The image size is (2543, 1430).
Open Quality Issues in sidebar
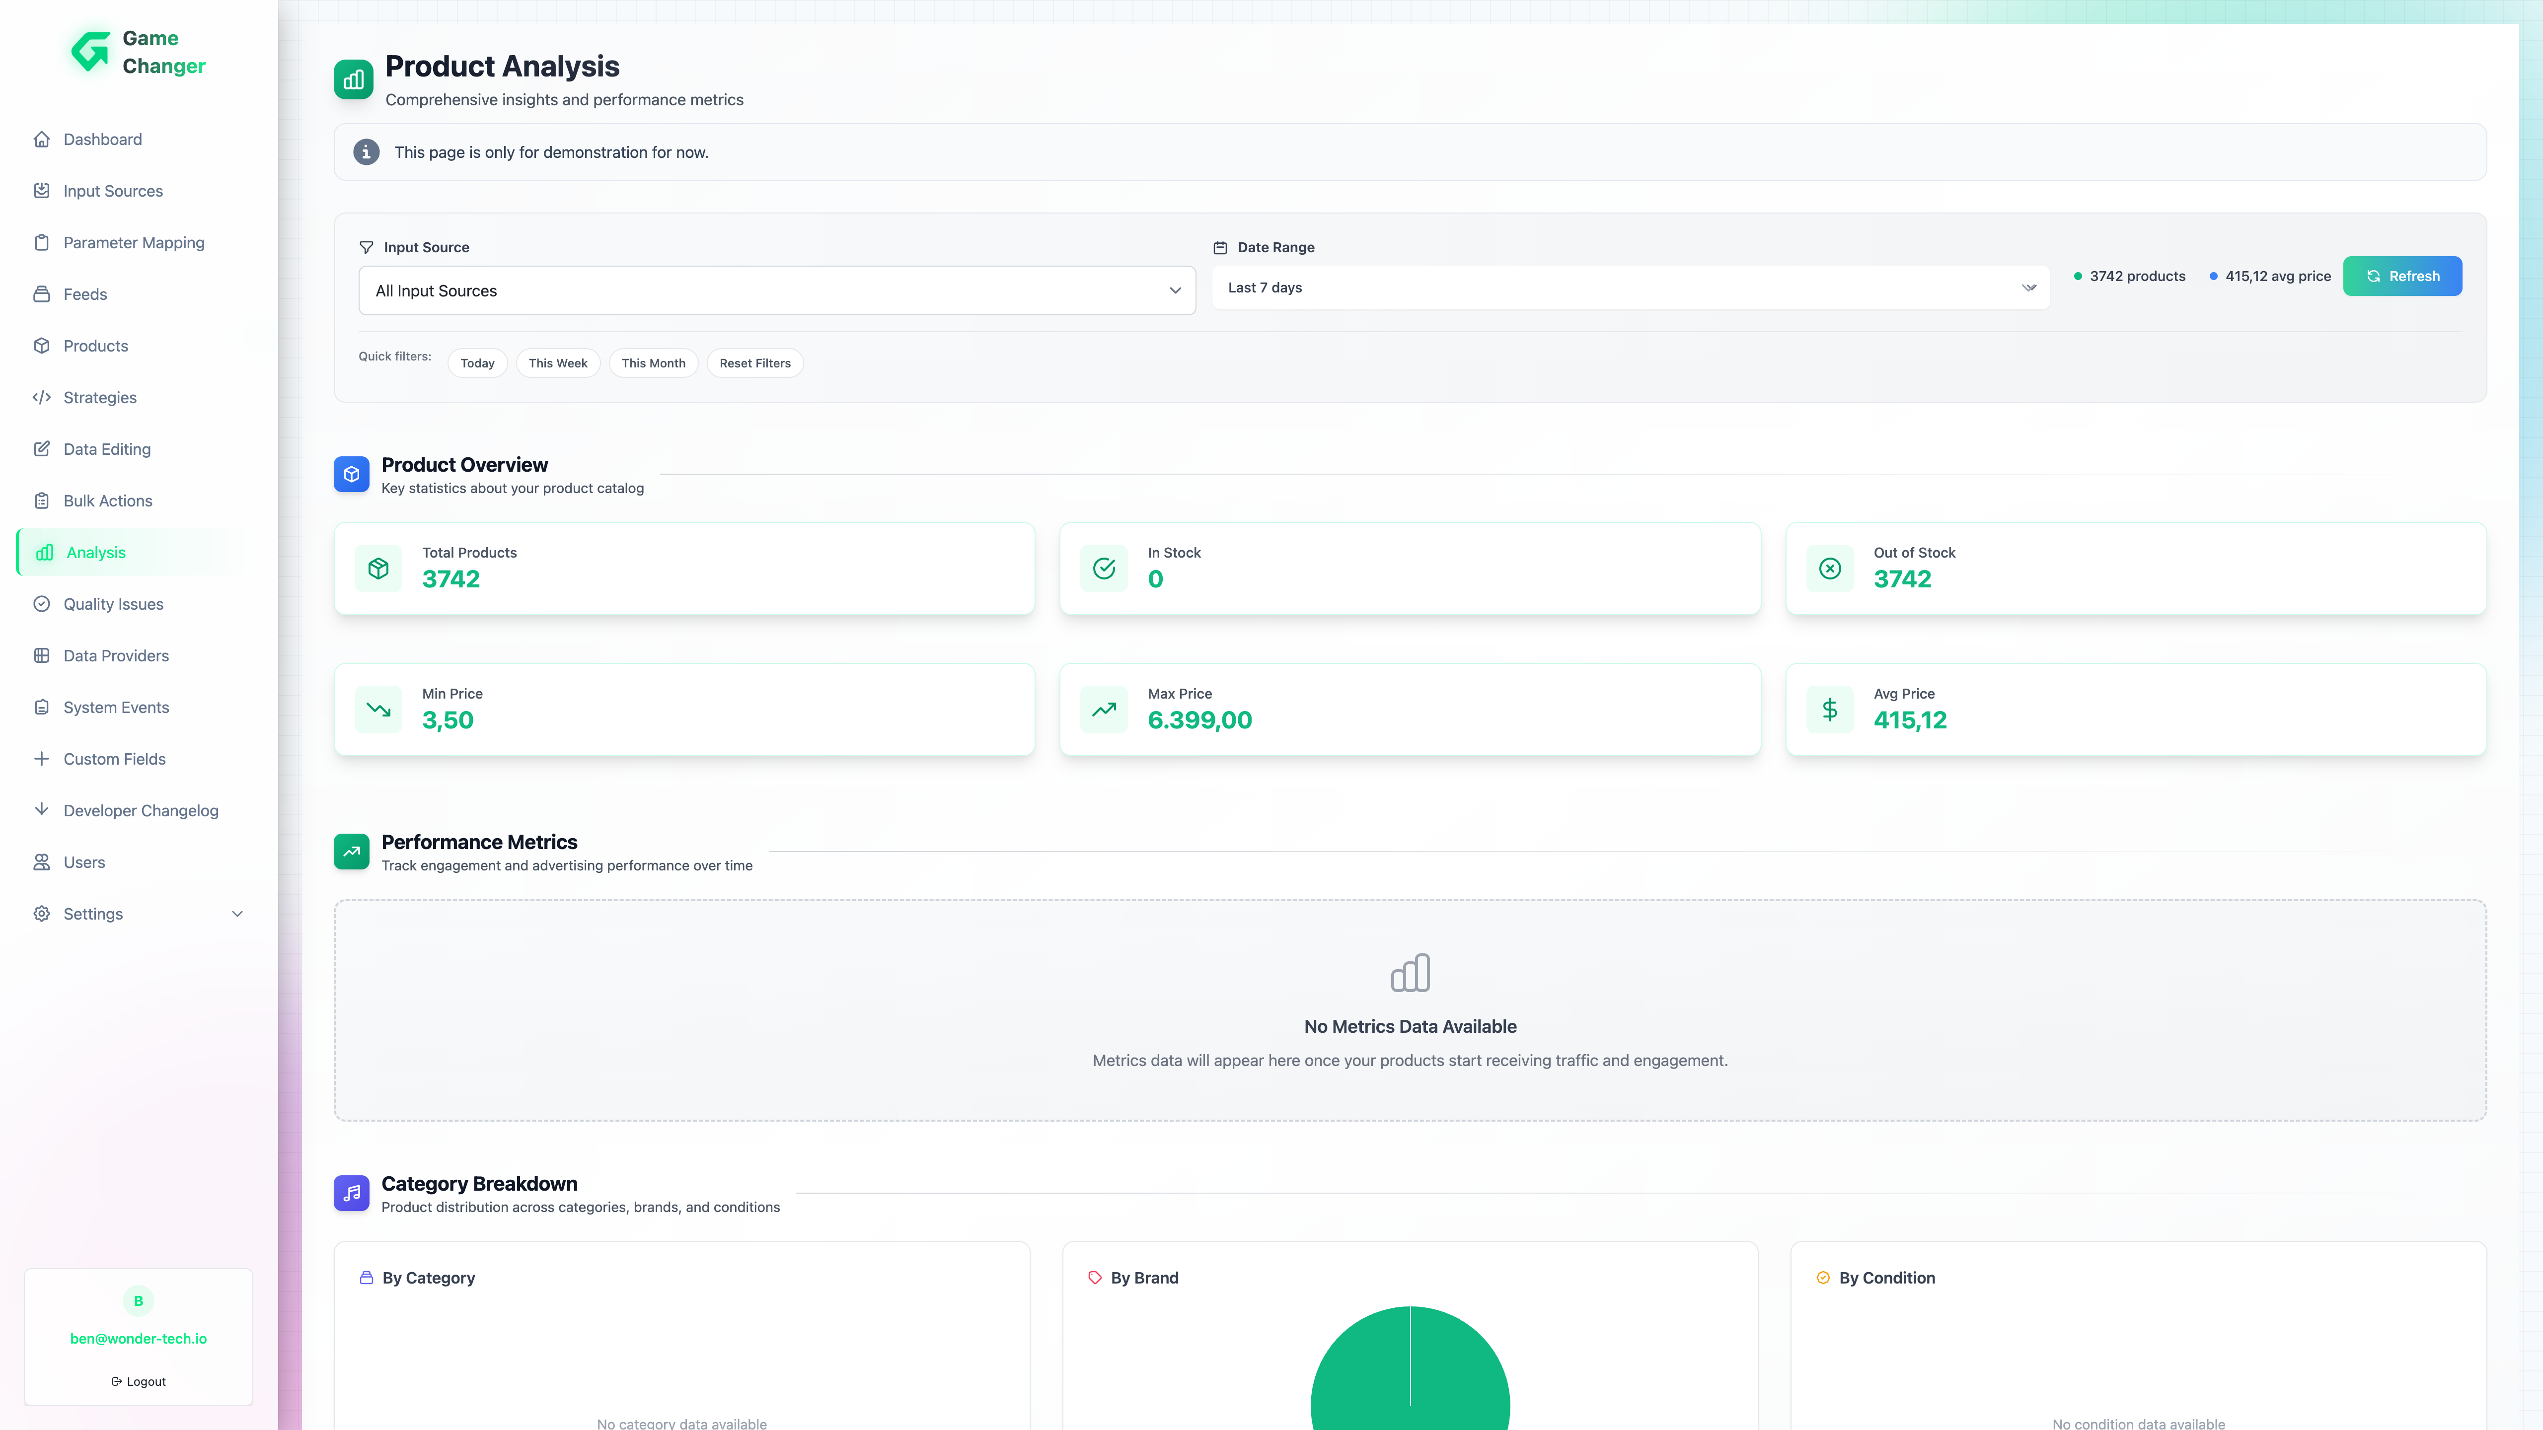113,604
